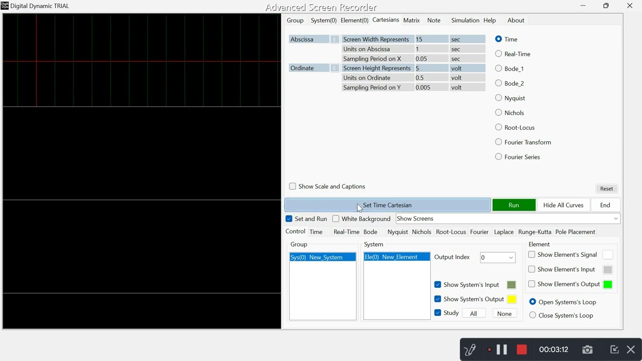The width and height of the screenshot is (642, 361).
Task: Enable White Background checkbox
Action: coord(336,219)
